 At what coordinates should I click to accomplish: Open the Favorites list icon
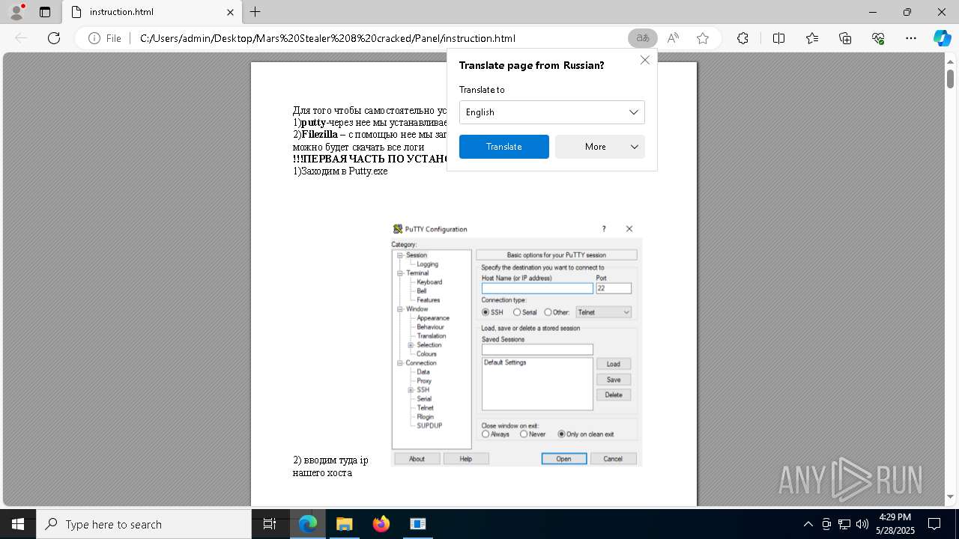tap(812, 38)
